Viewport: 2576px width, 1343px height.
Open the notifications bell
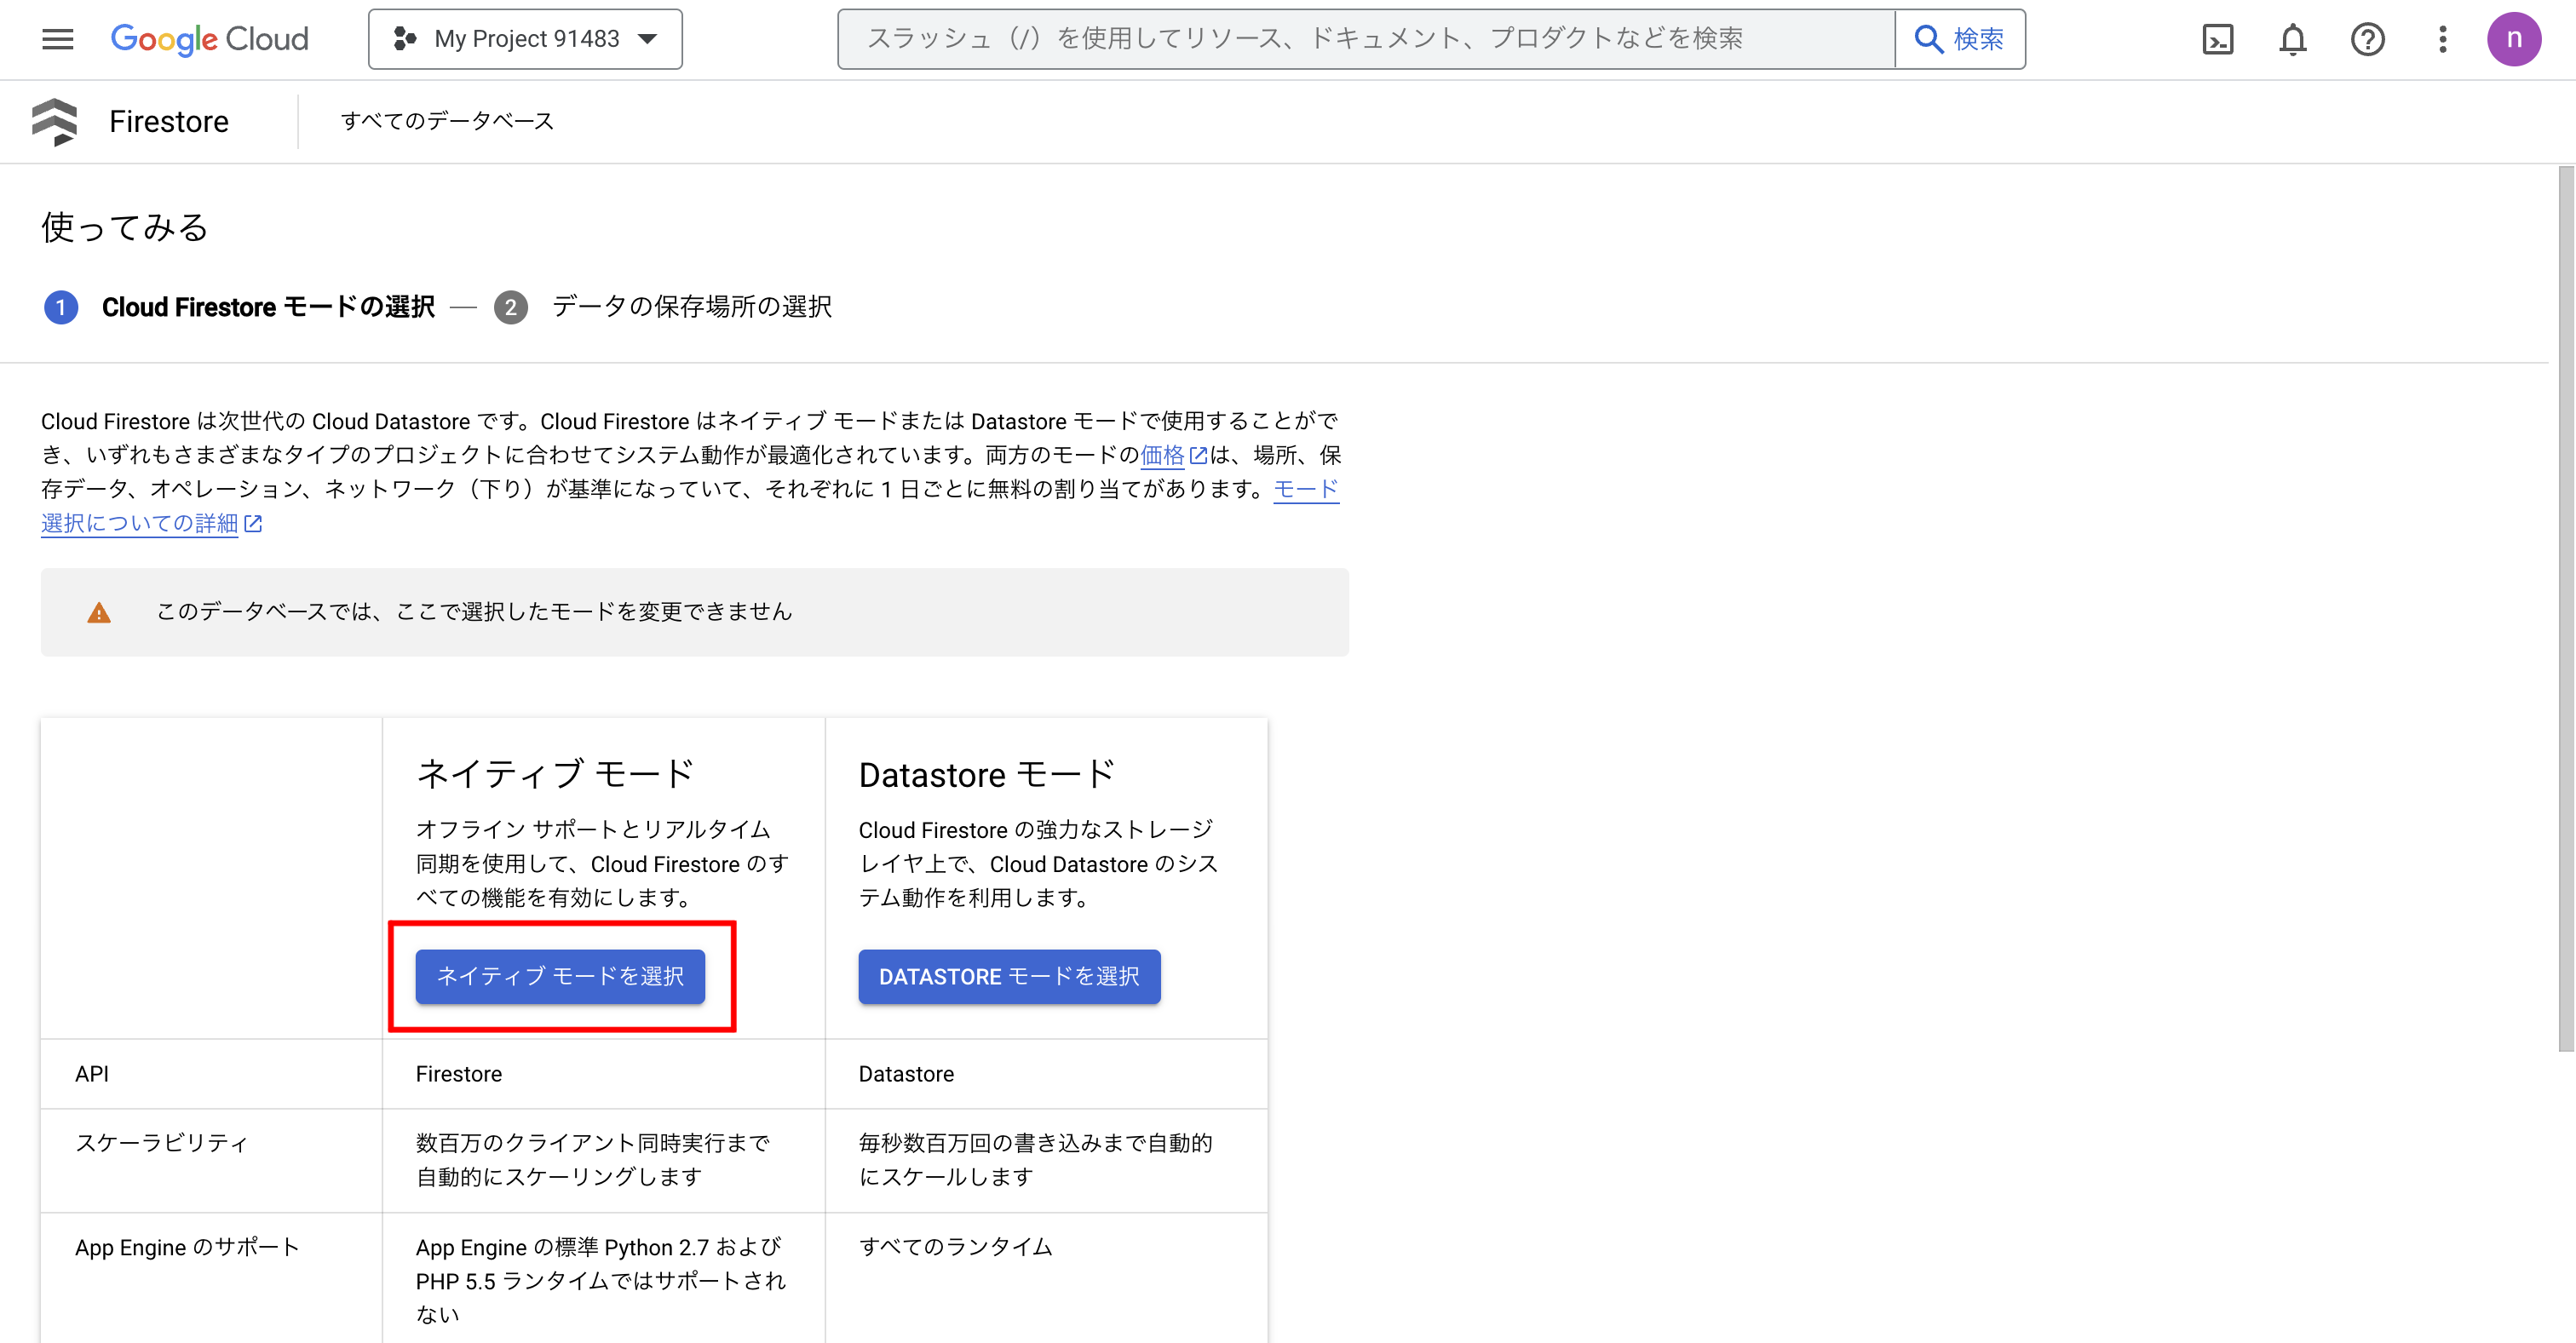click(x=2292, y=39)
